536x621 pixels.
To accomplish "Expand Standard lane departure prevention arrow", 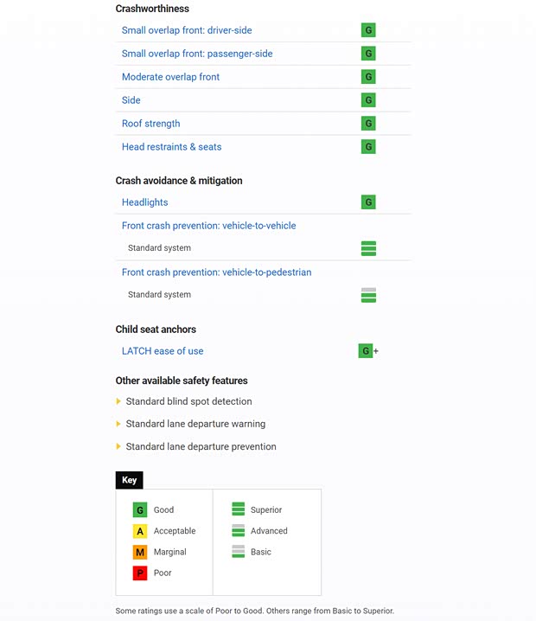I will click(x=118, y=446).
